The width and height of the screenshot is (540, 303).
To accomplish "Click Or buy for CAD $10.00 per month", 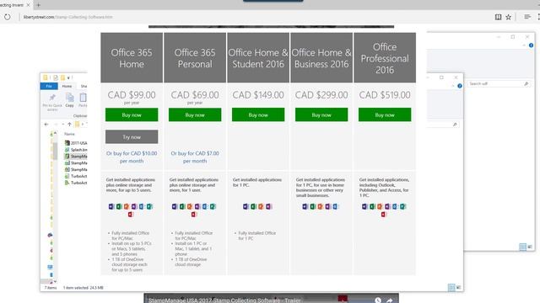I will coord(132,157).
